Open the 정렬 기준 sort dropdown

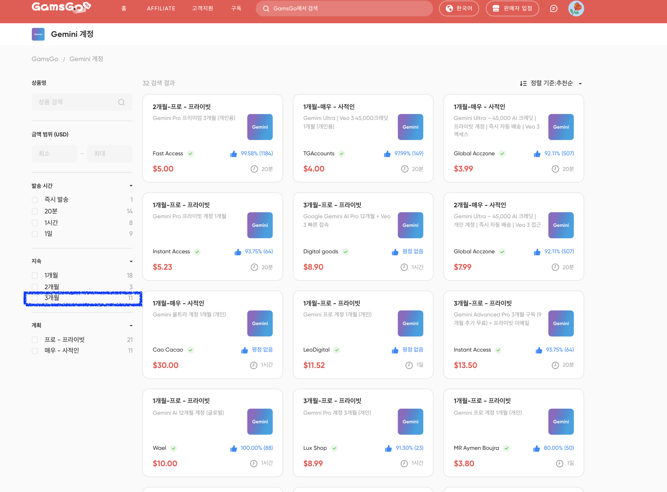(552, 83)
